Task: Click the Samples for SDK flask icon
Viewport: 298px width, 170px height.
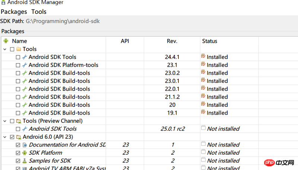Action: tap(25, 161)
